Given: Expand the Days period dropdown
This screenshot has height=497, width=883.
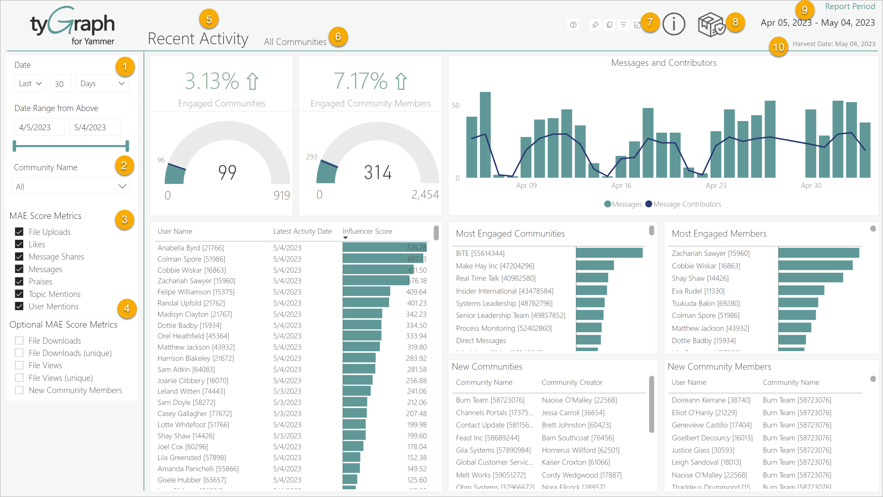Looking at the screenshot, I should click(x=102, y=83).
